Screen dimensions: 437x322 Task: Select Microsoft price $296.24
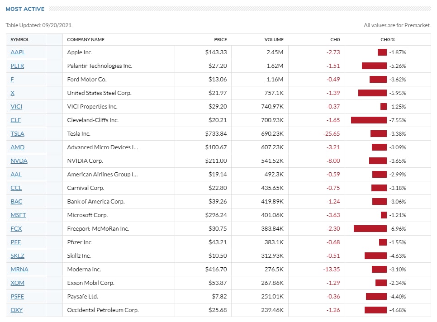coord(216,215)
